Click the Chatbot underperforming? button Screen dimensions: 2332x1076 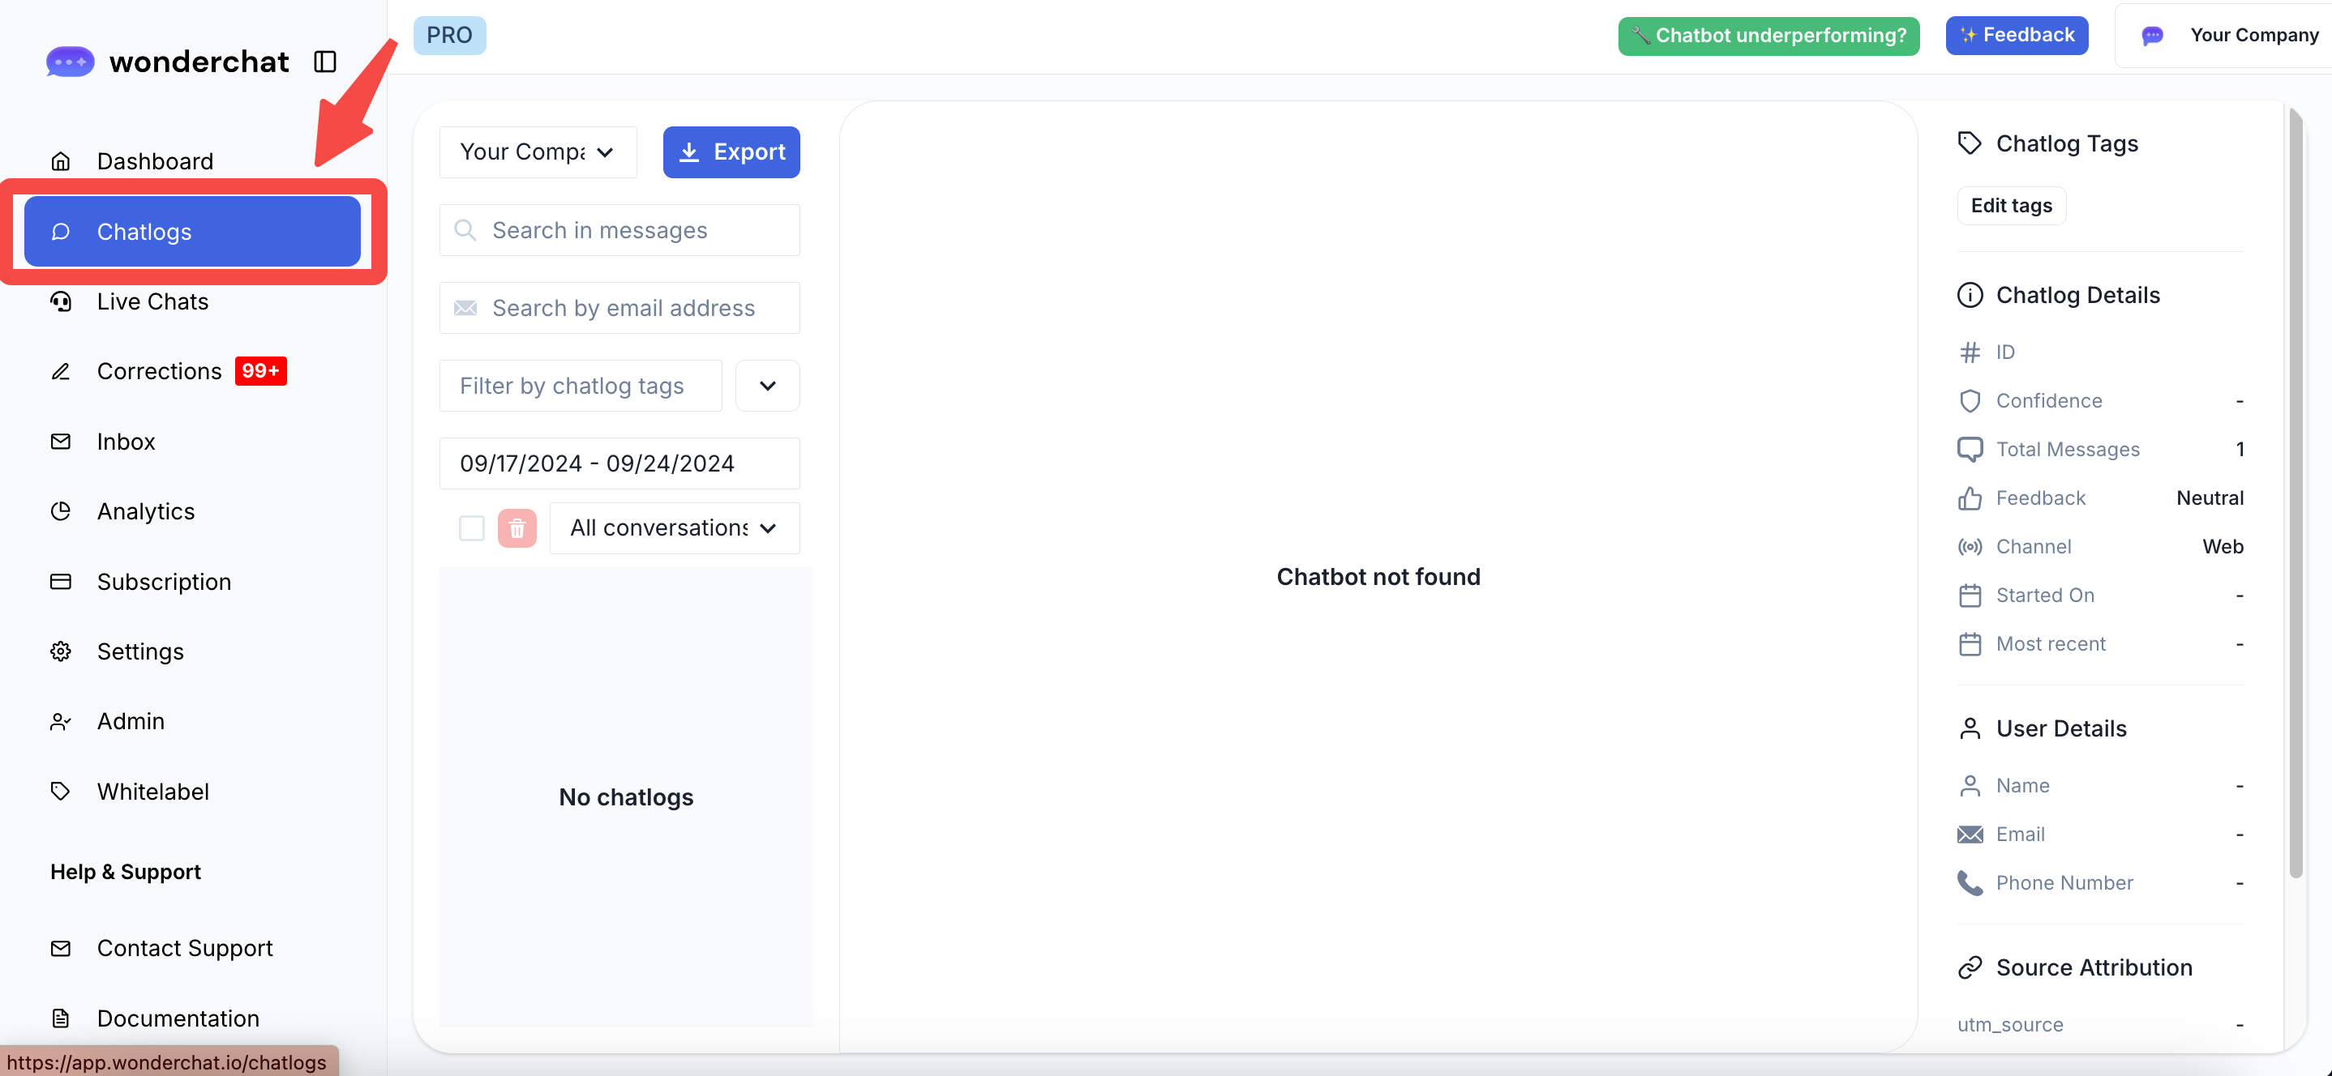(1768, 36)
